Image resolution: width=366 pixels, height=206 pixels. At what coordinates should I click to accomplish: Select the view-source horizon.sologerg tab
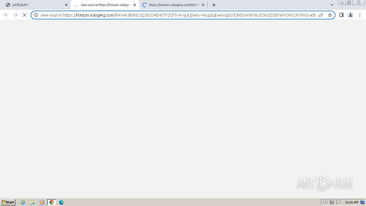[x=105, y=5]
